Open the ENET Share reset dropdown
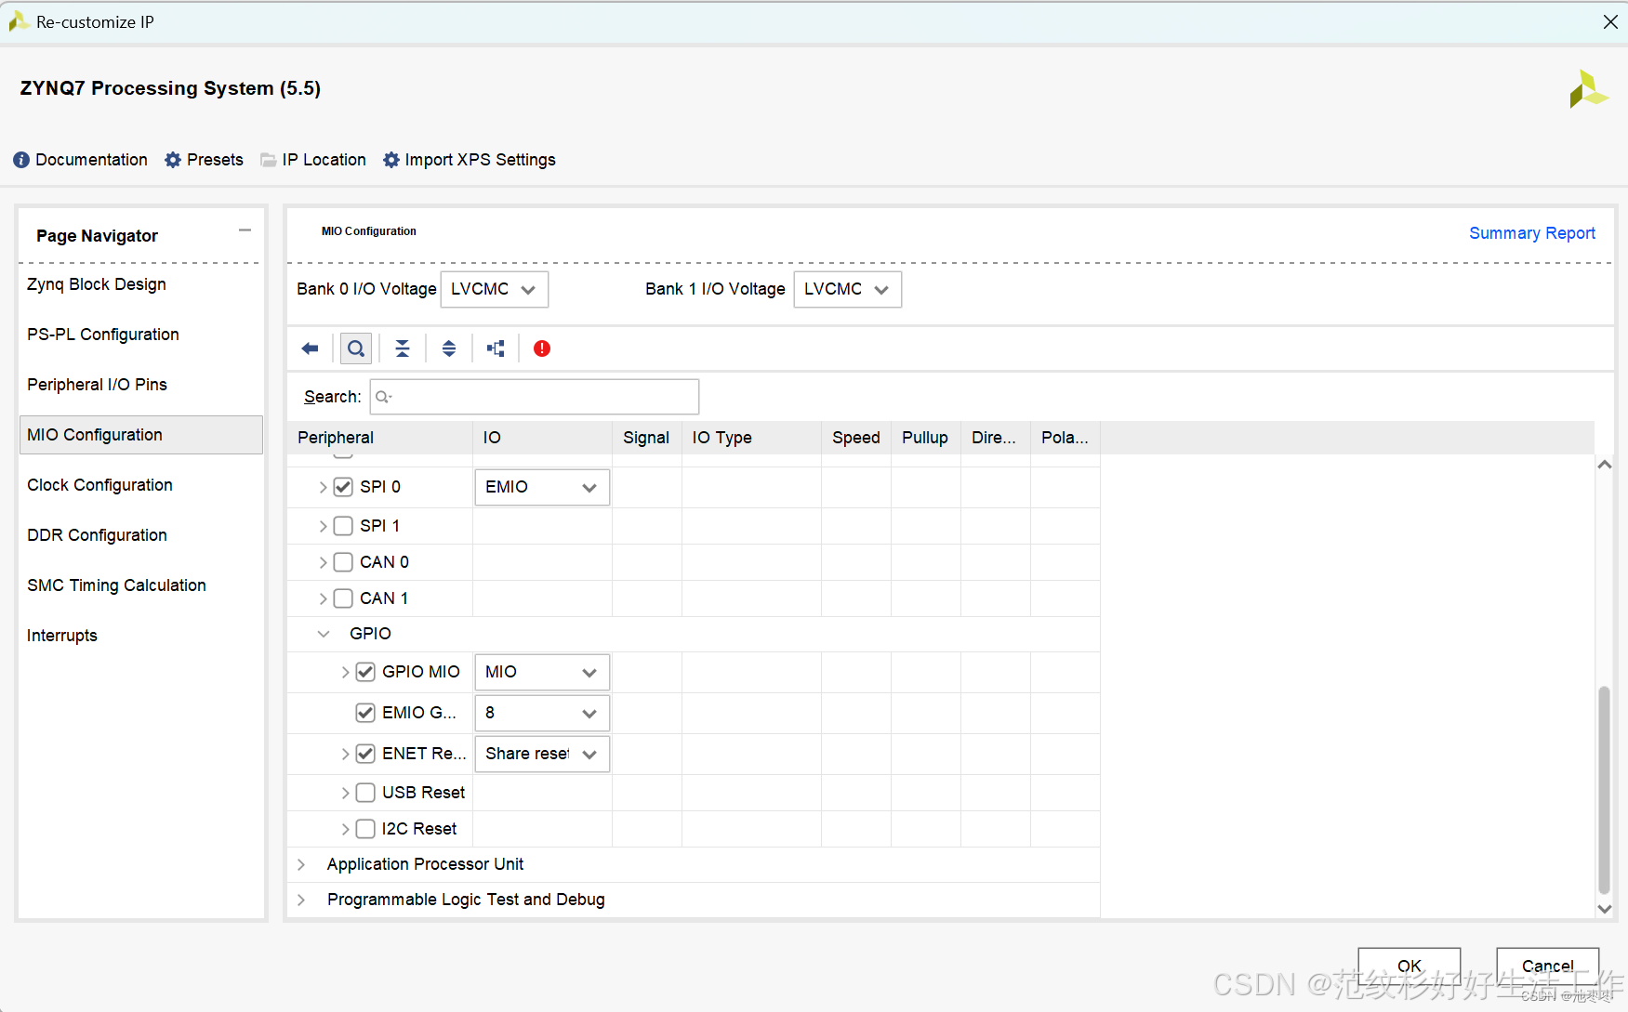The height and width of the screenshot is (1012, 1628). click(x=542, y=754)
